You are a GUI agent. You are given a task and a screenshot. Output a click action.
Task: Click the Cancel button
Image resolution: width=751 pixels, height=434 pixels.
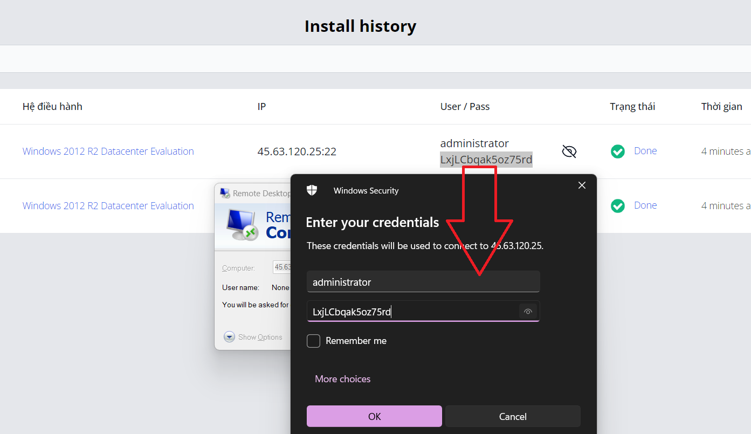pos(513,416)
